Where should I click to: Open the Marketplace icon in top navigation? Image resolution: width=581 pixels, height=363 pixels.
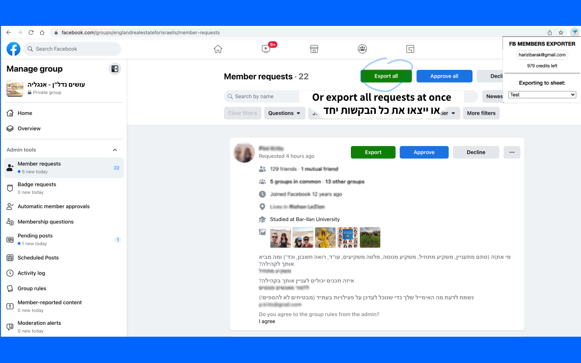point(314,49)
